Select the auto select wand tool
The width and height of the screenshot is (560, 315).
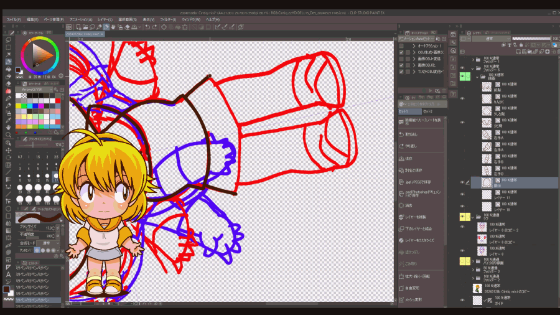coord(8,54)
